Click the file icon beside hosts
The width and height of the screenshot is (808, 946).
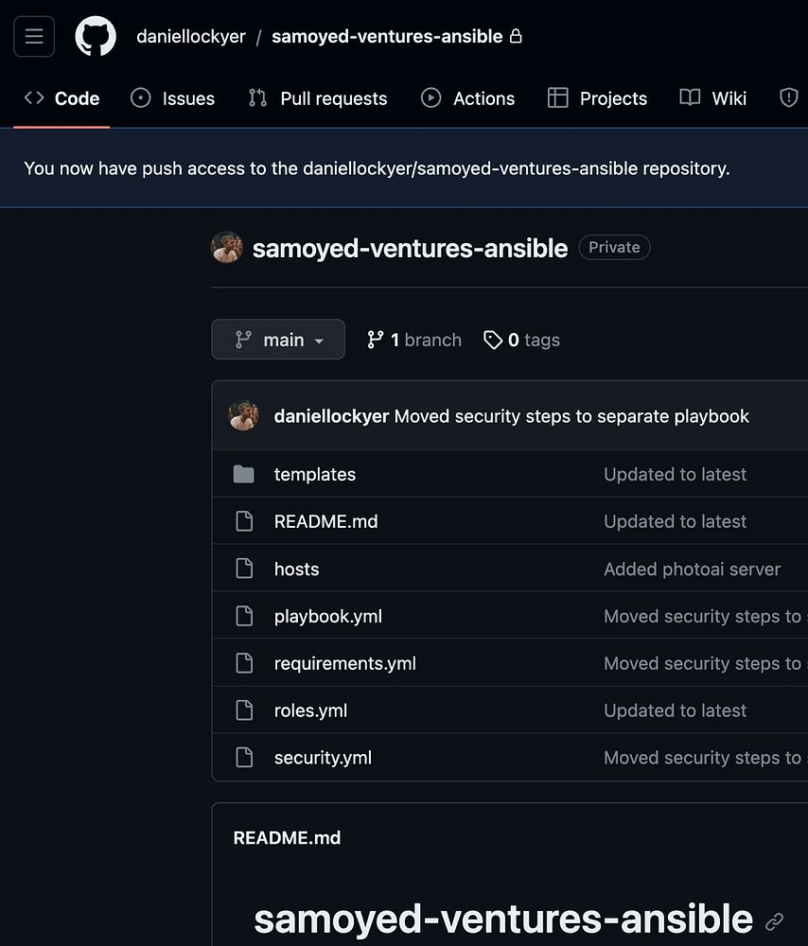(x=244, y=569)
